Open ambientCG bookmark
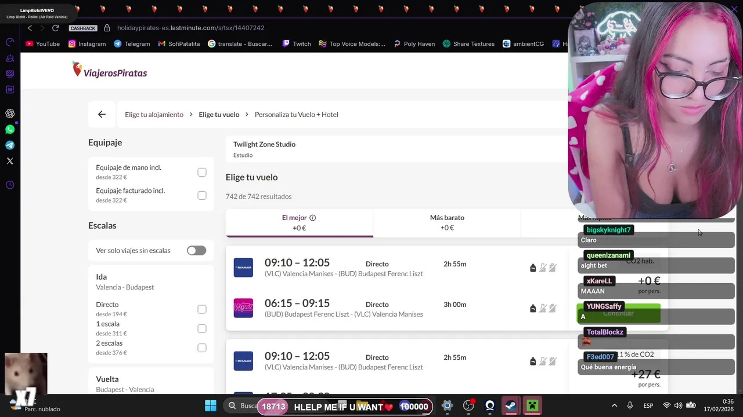 523,43
